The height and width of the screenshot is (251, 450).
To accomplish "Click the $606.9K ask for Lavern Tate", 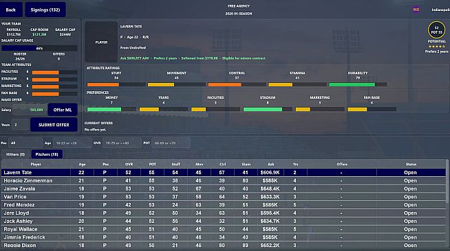I will coord(270,173).
